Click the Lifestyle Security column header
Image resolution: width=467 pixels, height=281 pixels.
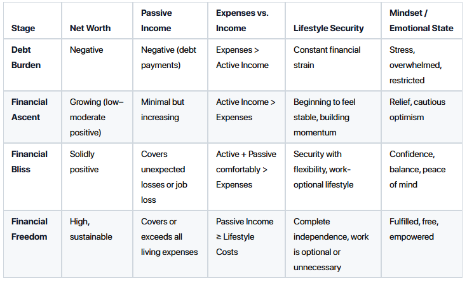[328, 28]
